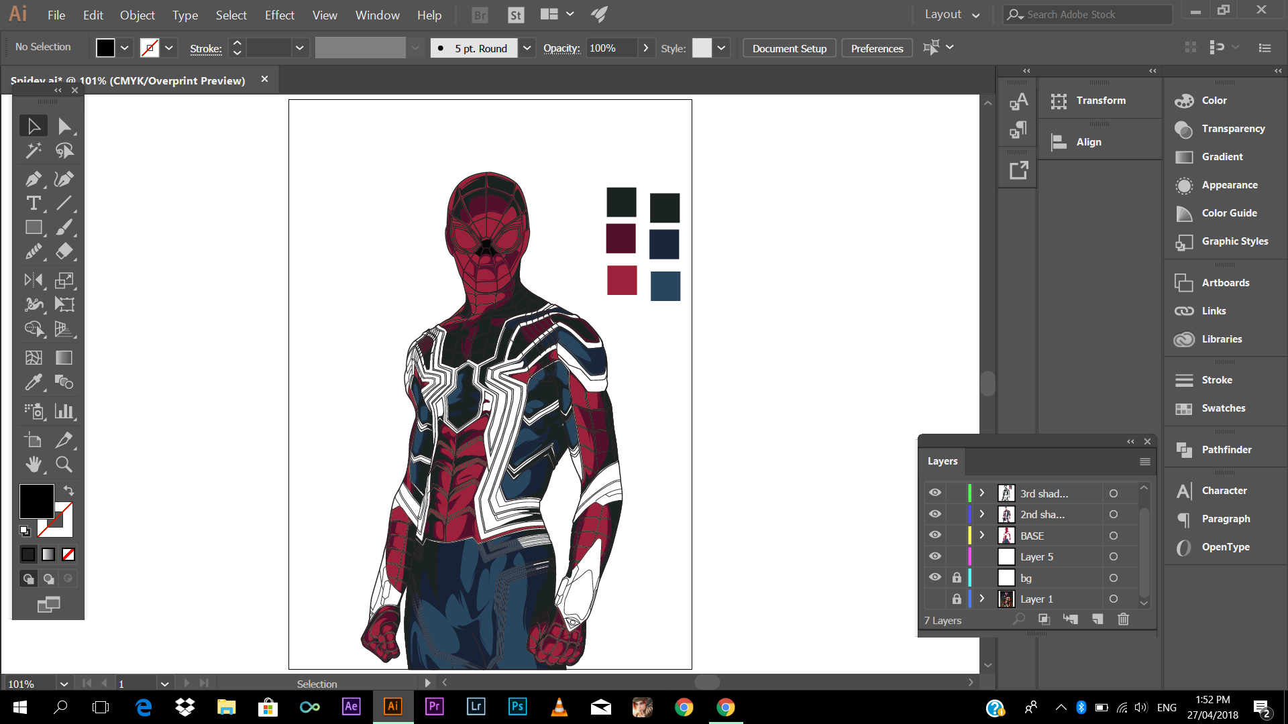The height and width of the screenshot is (724, 1288).
Task: Swap fill and stroke colors
Action: tap(68, 491)
